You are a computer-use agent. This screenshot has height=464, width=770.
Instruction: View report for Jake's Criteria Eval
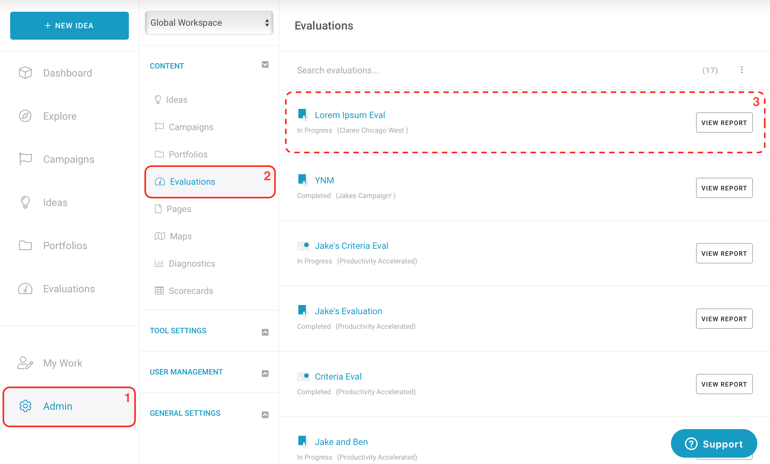point(724,253)
